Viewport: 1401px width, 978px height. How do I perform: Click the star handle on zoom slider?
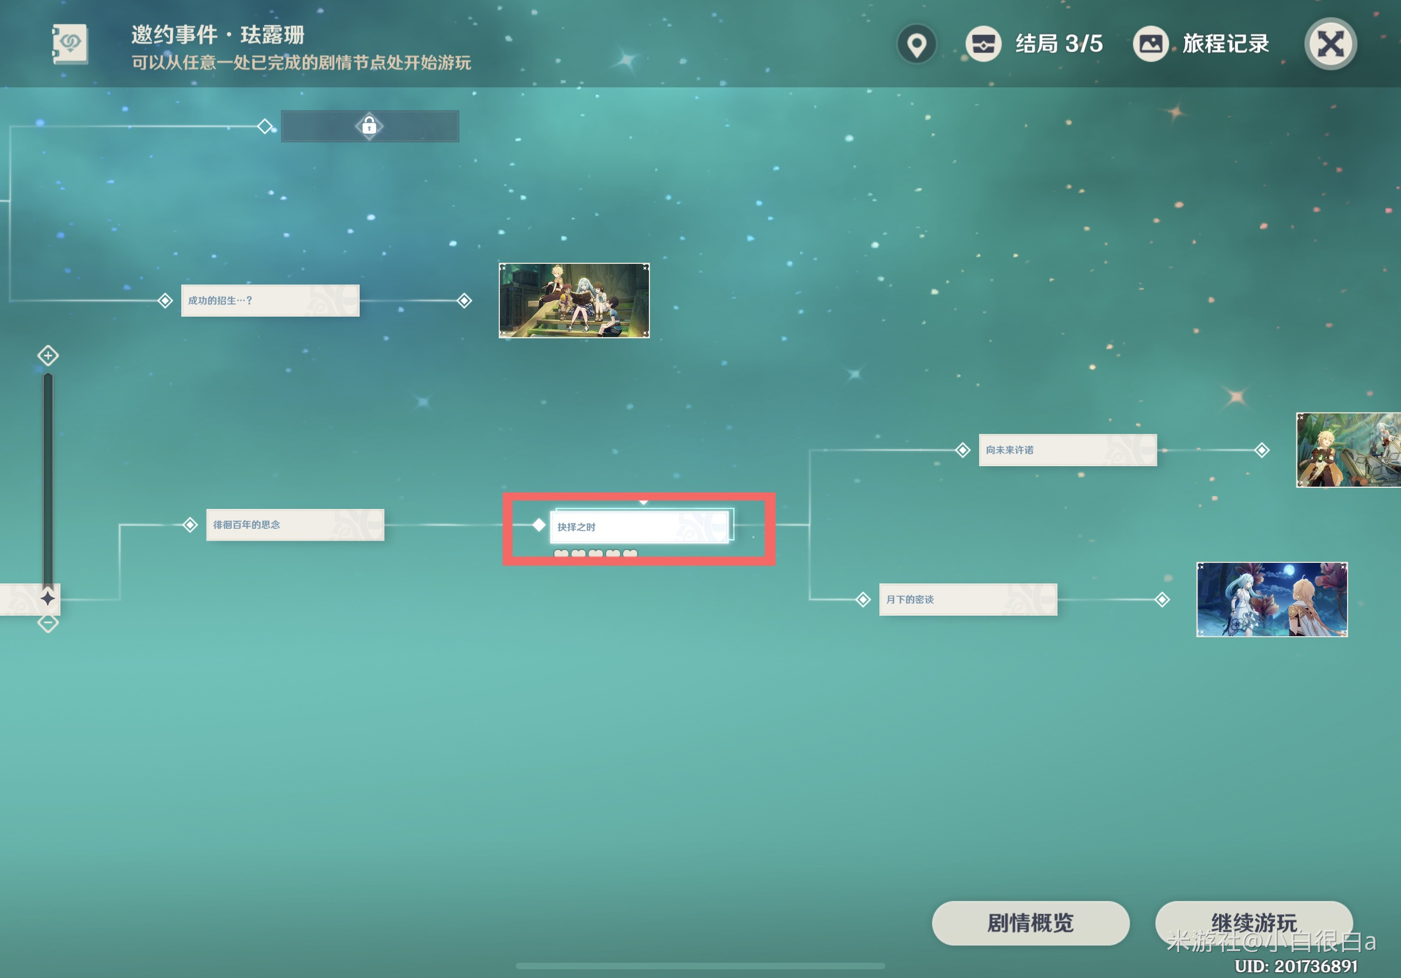point(48,598)
